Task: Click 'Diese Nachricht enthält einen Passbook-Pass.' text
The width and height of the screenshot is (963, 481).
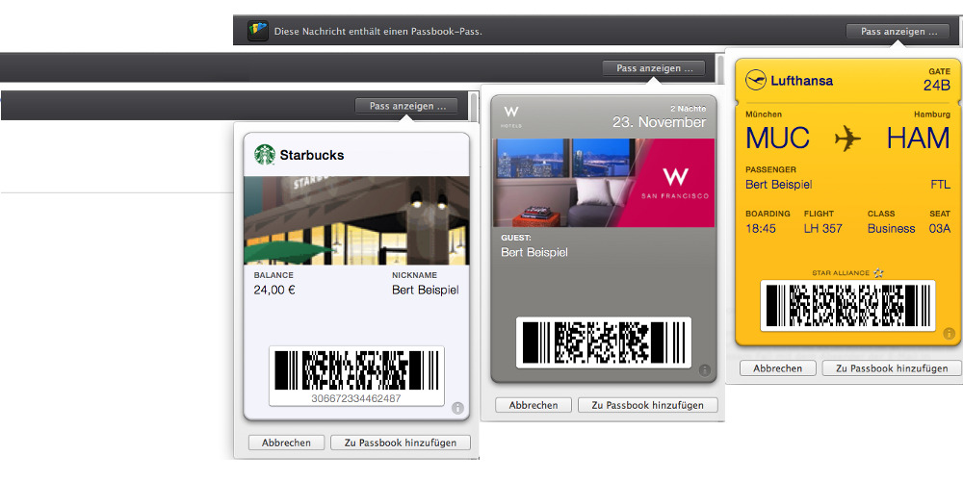Action: (378, 32)
